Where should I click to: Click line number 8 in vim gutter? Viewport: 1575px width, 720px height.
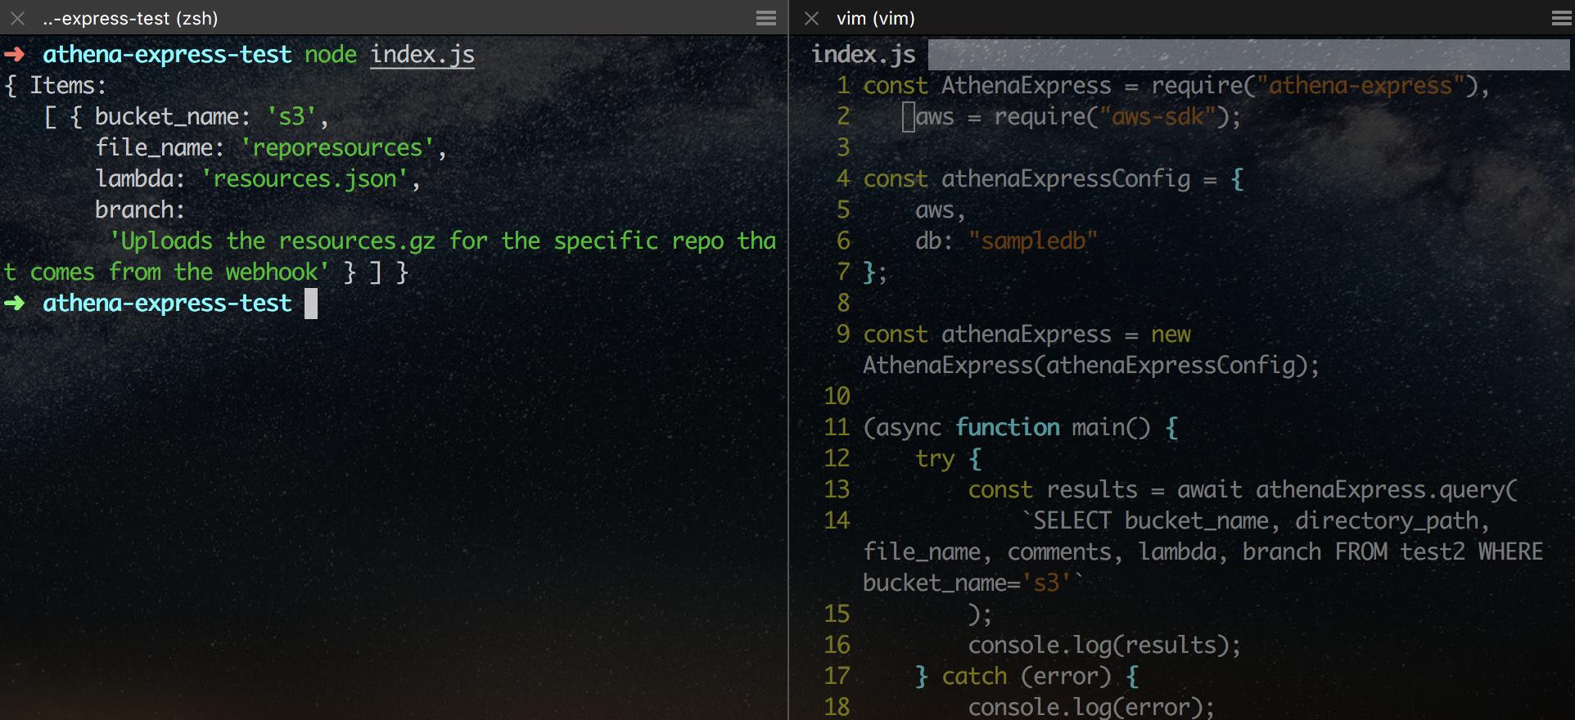pyautogui.click(x=843, y=304)
